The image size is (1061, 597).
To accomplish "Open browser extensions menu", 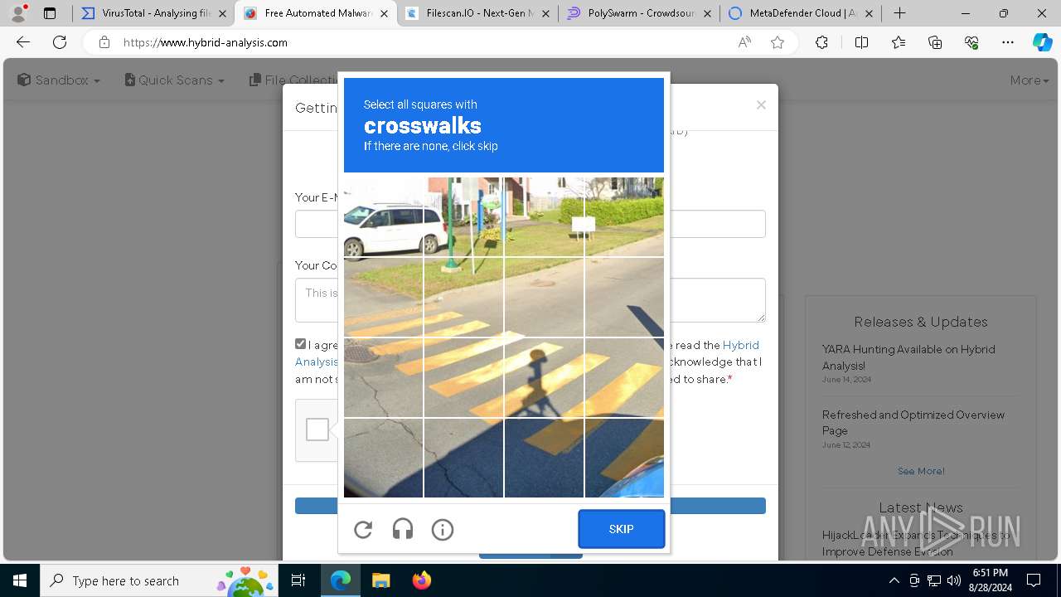I will pos(821,42).
